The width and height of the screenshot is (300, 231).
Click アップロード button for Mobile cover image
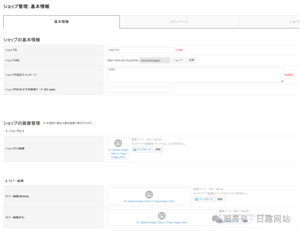[204, 199]
